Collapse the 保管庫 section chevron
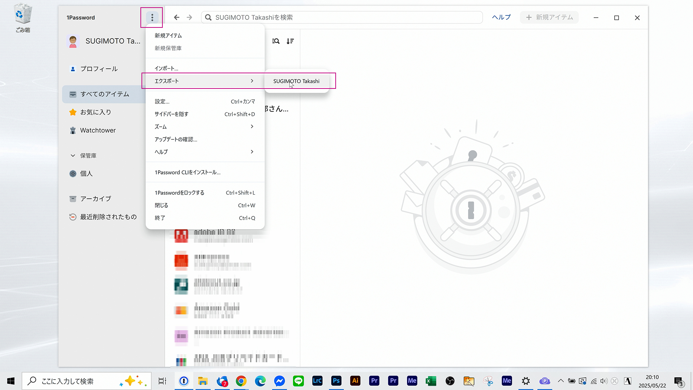 point(73,156)
